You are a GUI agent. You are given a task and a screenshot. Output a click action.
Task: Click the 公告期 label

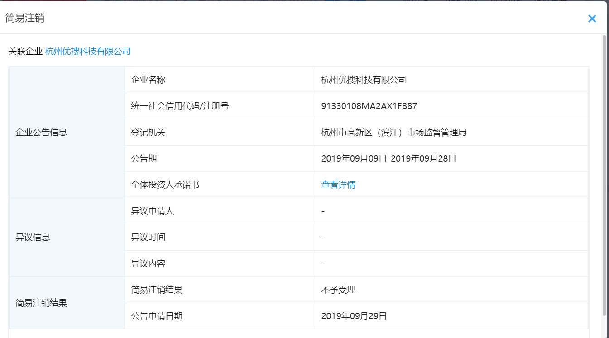tap(144, 159)
